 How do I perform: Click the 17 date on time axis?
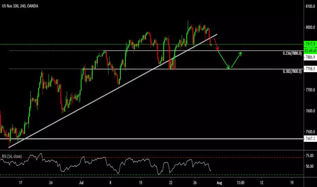pos(21,183)
